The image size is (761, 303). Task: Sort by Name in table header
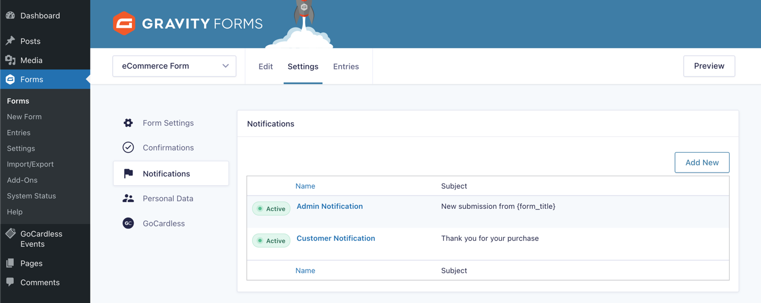(x=305, y=186)
